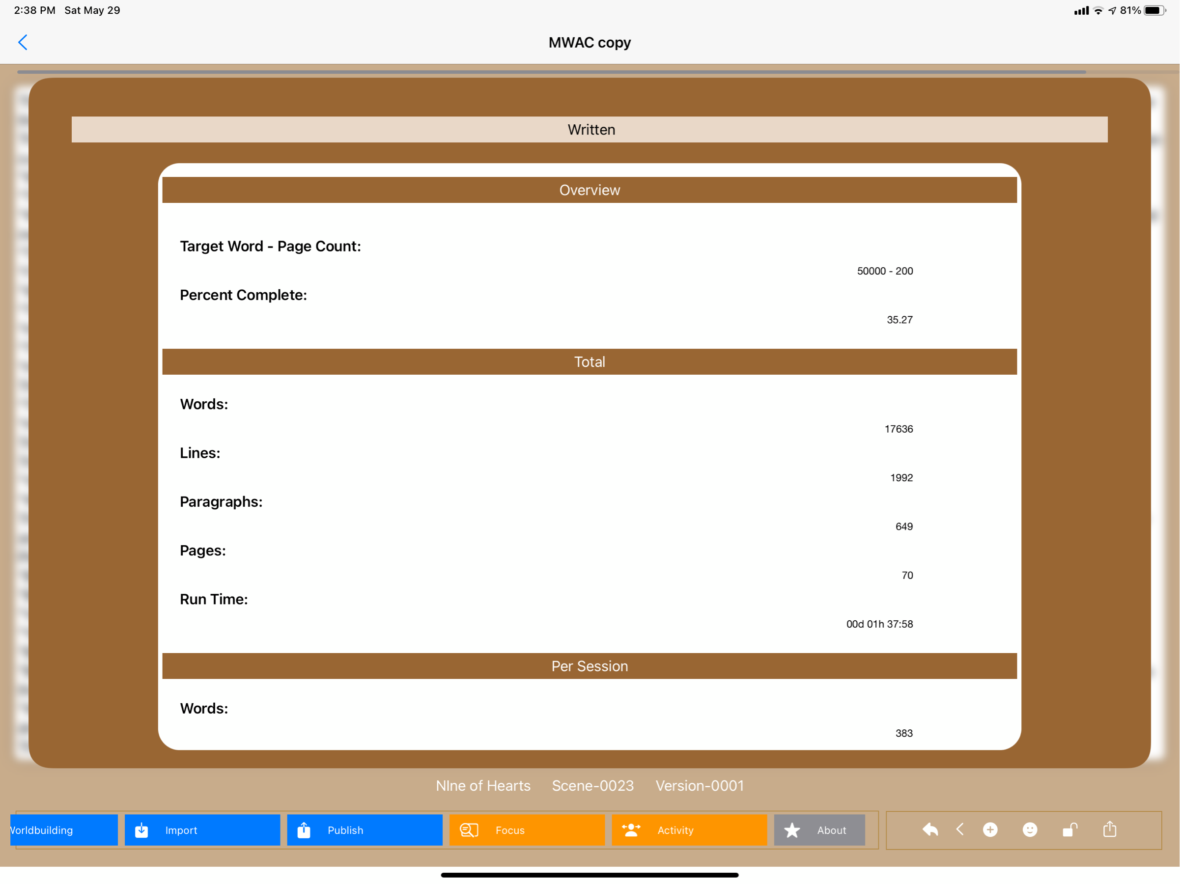Click the Written section header bar
The image size is (1180, 884).
point(590,130)
